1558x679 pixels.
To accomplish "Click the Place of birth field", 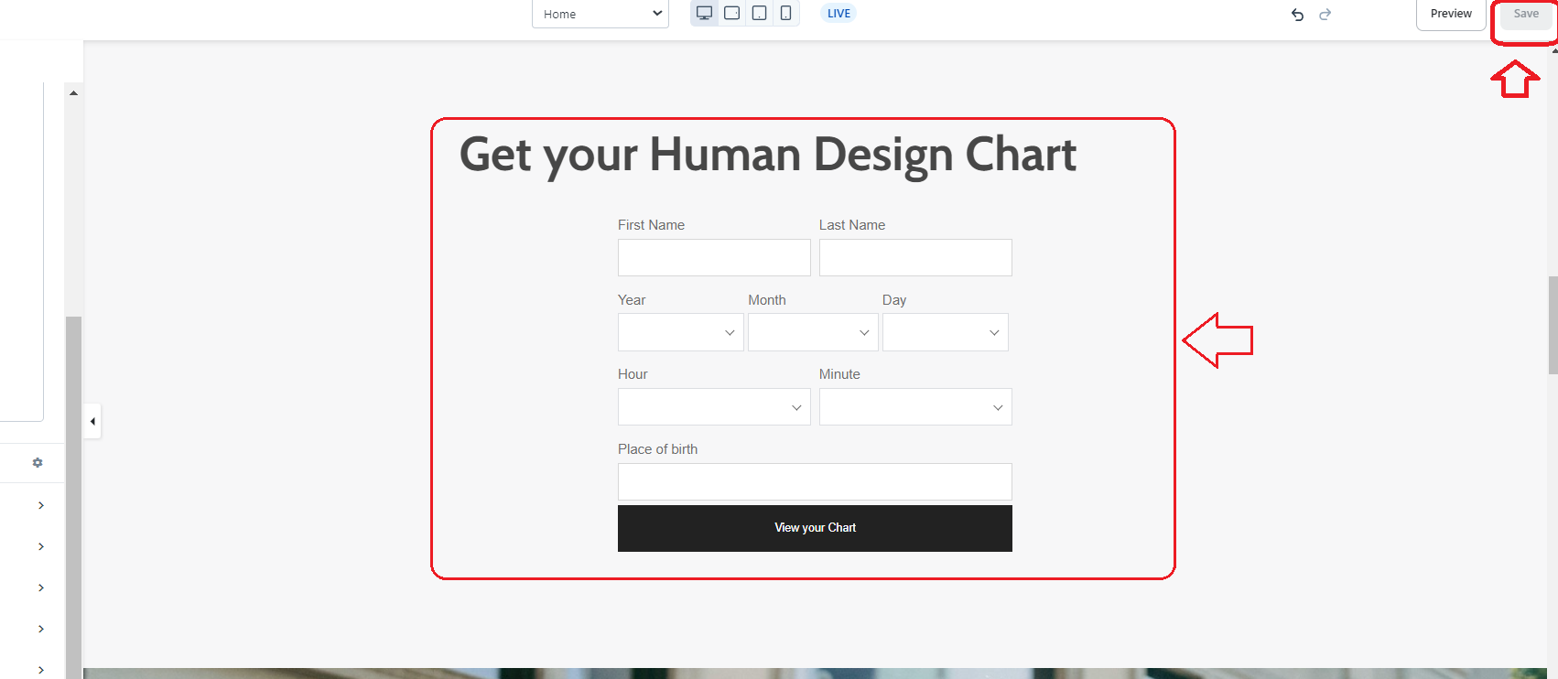I will click(x=815, y=481).
